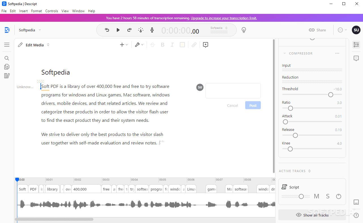Click the Share button
Image resolution: width=363 pixels, height=223 pixels.
coord(317,30)
